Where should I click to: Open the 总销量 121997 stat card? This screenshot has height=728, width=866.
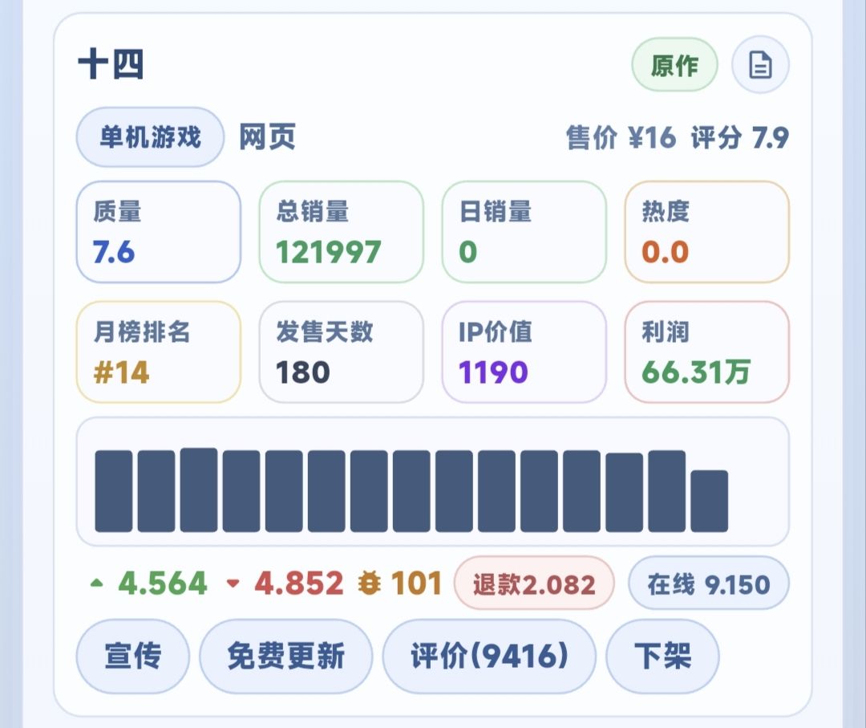(342, 232)
